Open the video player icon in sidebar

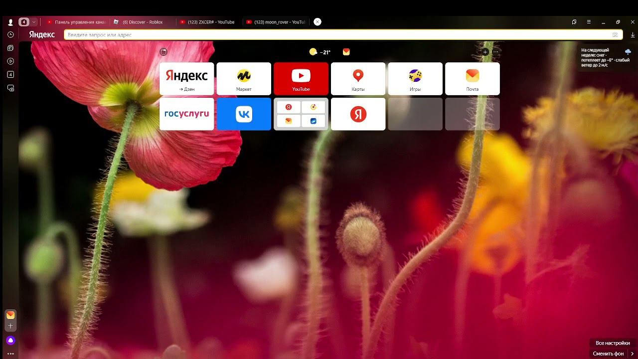[x=10, y=61]
